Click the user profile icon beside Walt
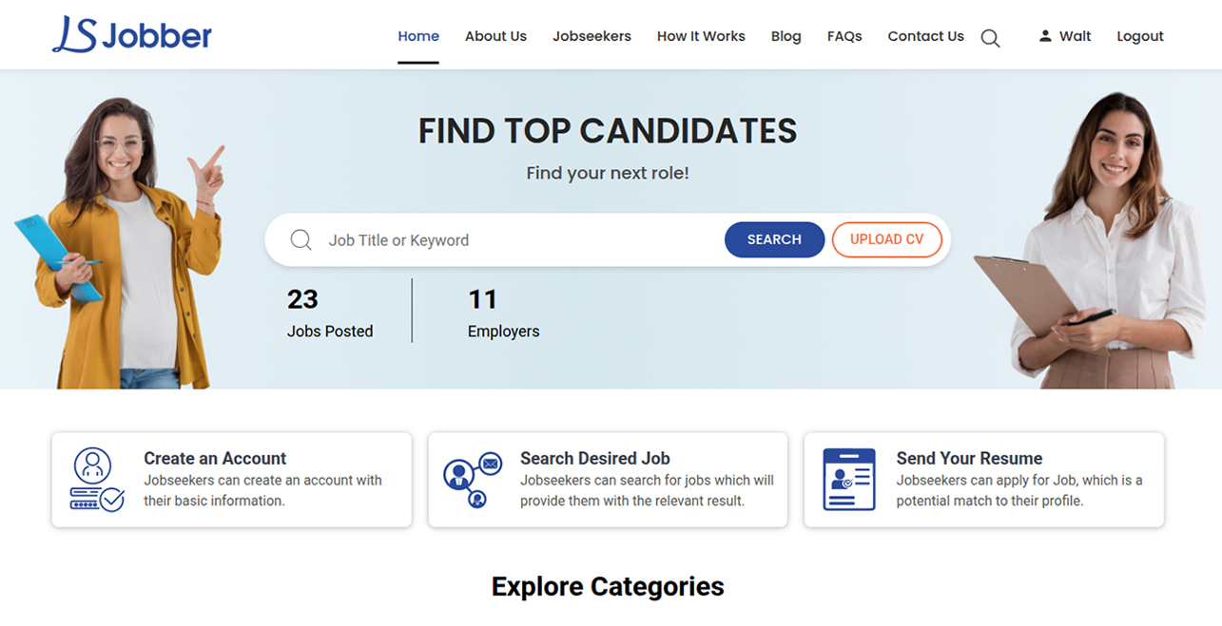 point(1044,35)
